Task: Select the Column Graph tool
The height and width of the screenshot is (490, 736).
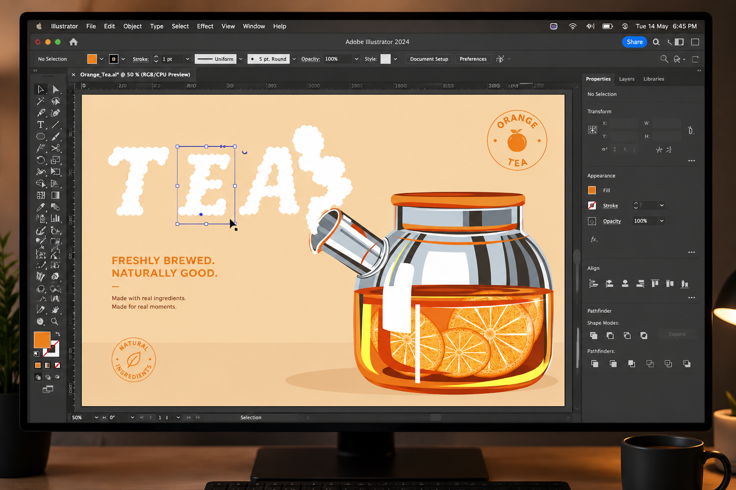Action: tap(56, 219)
